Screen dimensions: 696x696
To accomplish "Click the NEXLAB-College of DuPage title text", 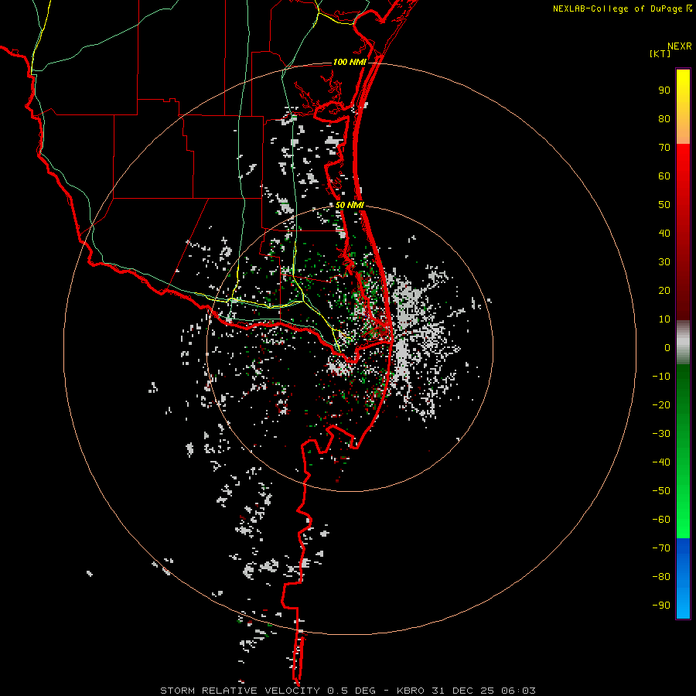I will (622, 9).
